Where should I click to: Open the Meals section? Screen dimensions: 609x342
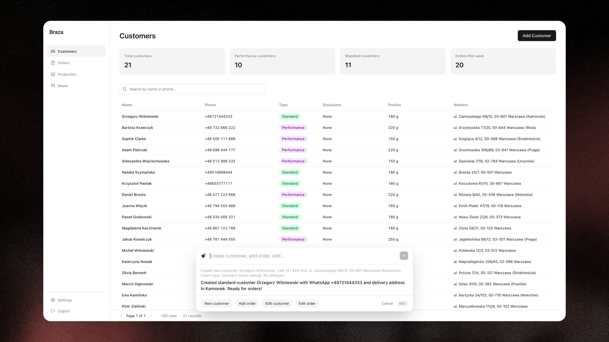(76, 86)
